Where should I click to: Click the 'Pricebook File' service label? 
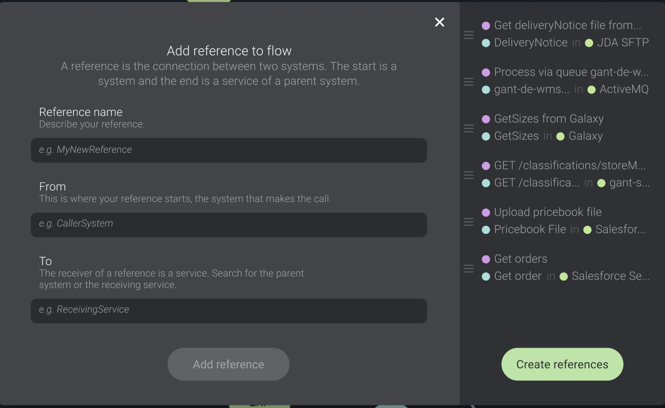(530, 229)
